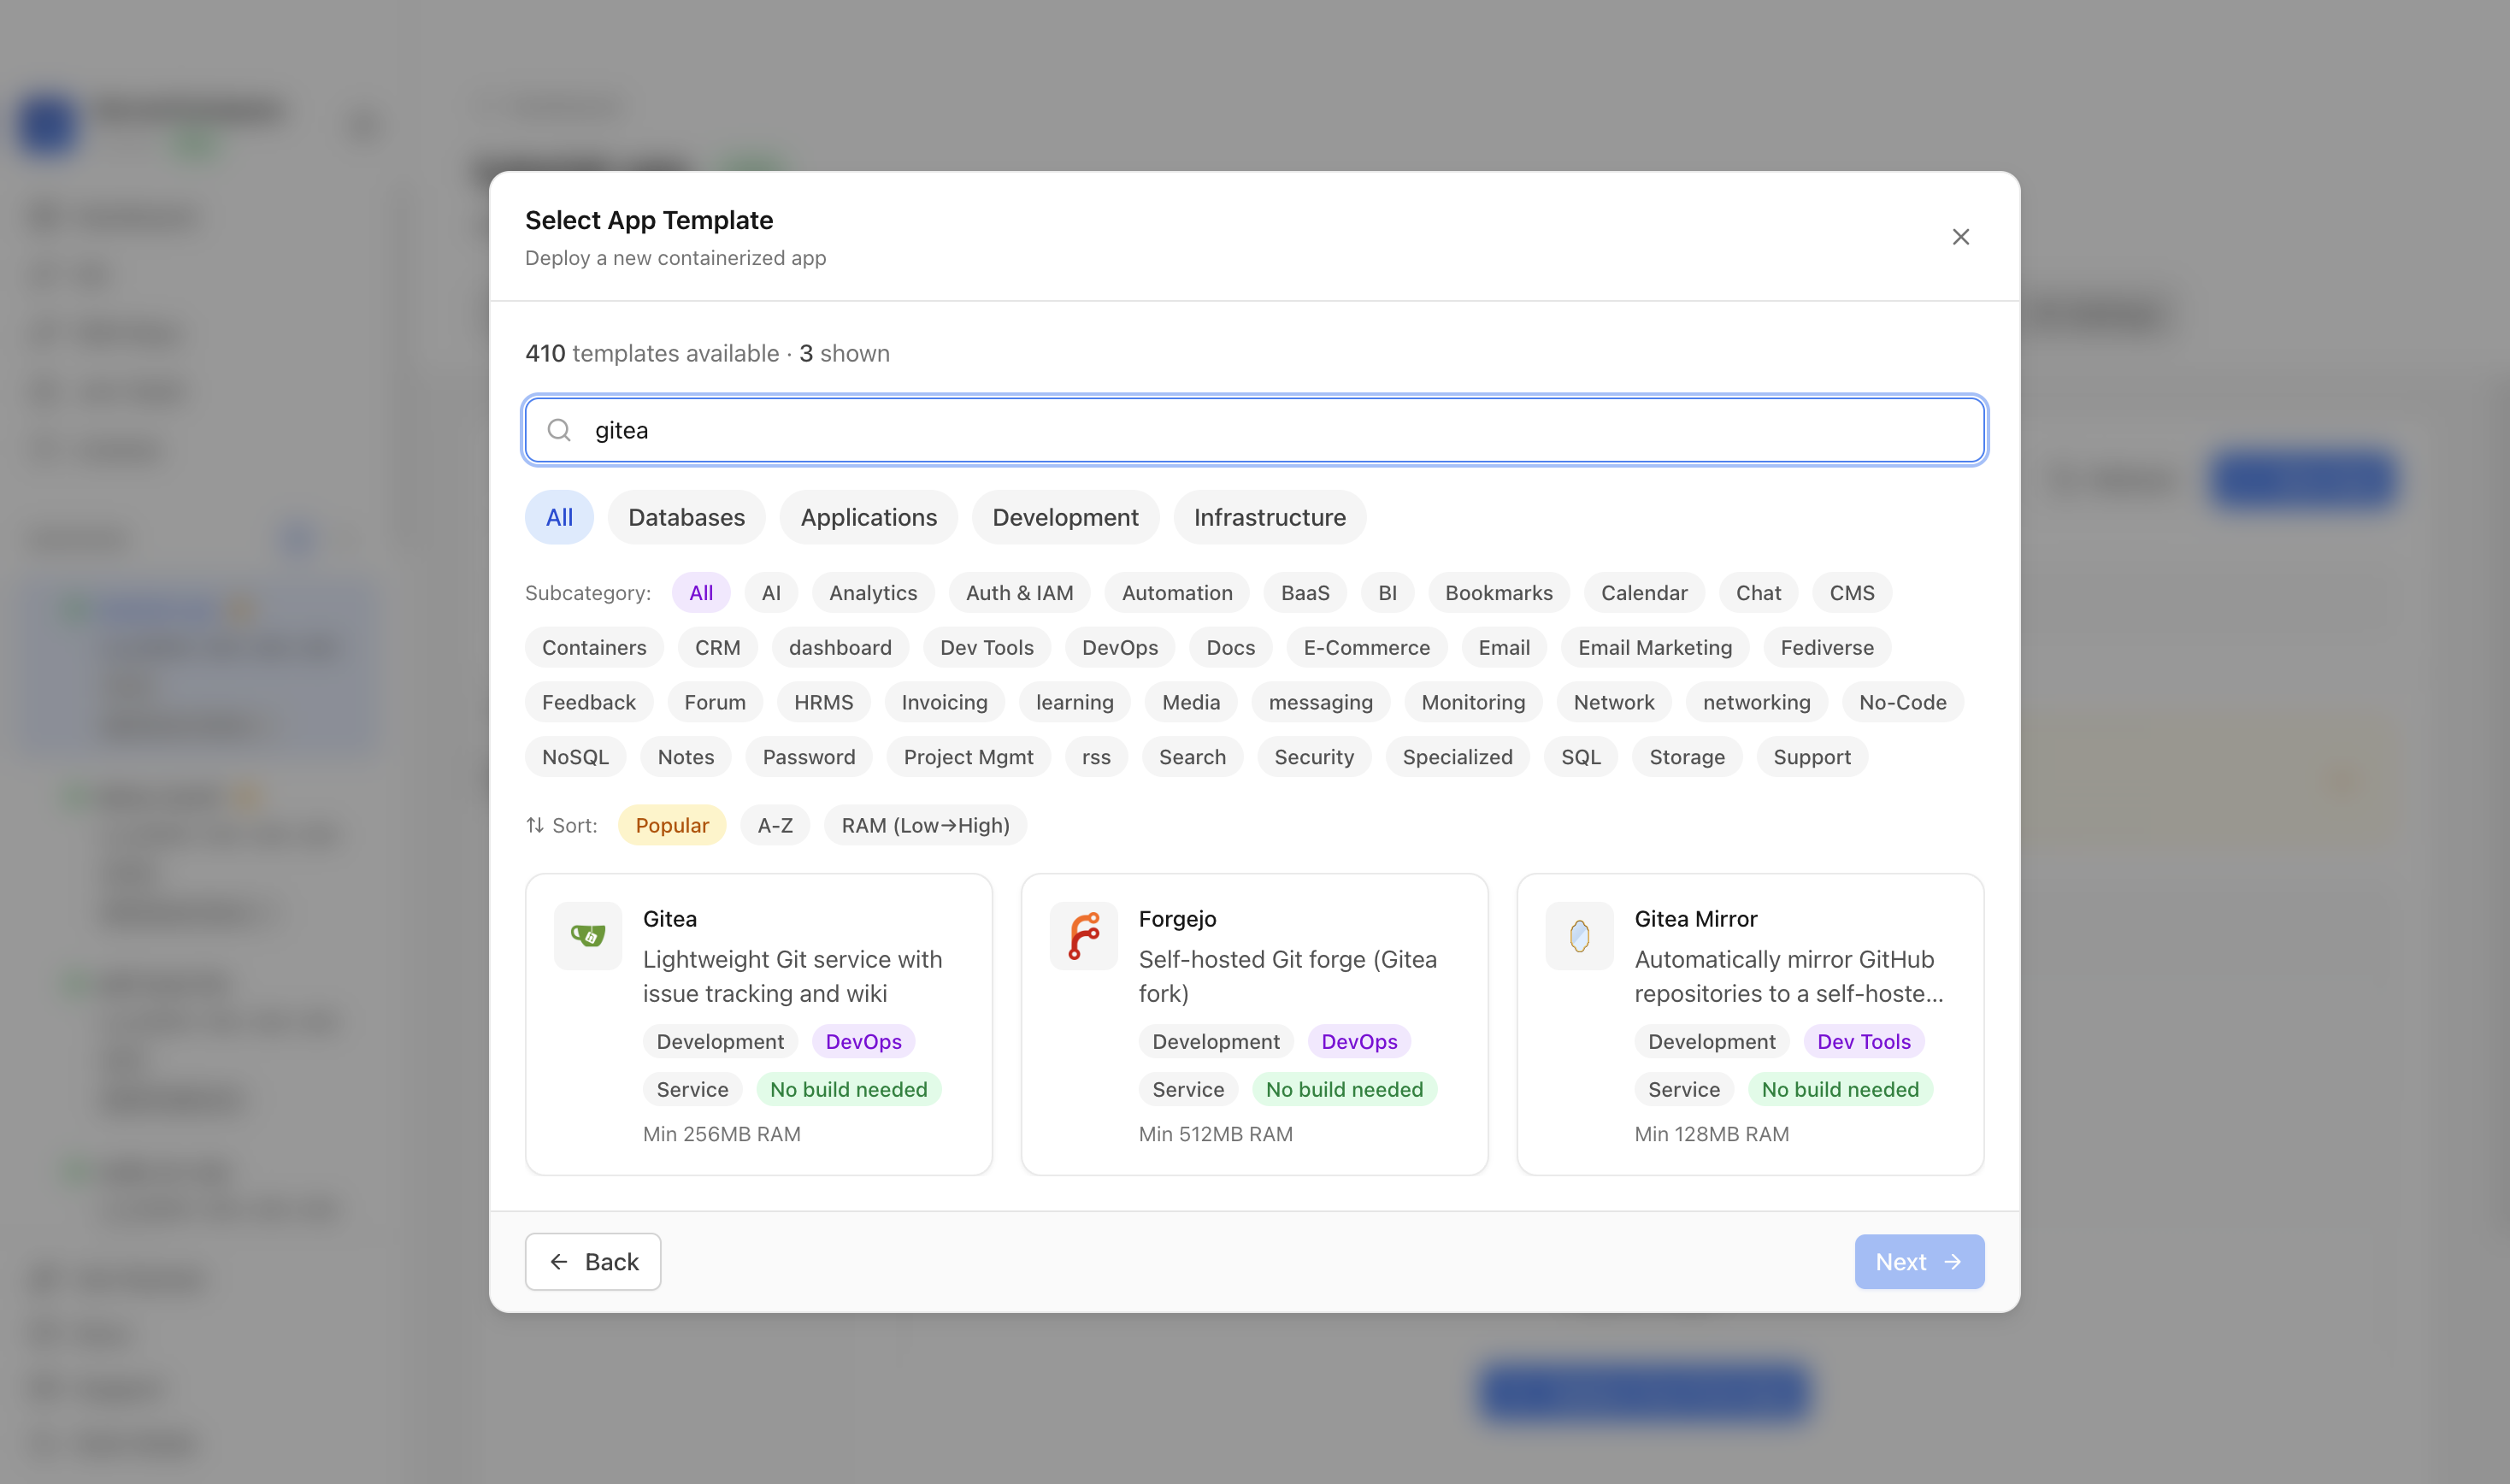The height and width of the screenshot is (1484, 2510).
Task: Filter by Bookmarks subcategory
Action: 1498,593
